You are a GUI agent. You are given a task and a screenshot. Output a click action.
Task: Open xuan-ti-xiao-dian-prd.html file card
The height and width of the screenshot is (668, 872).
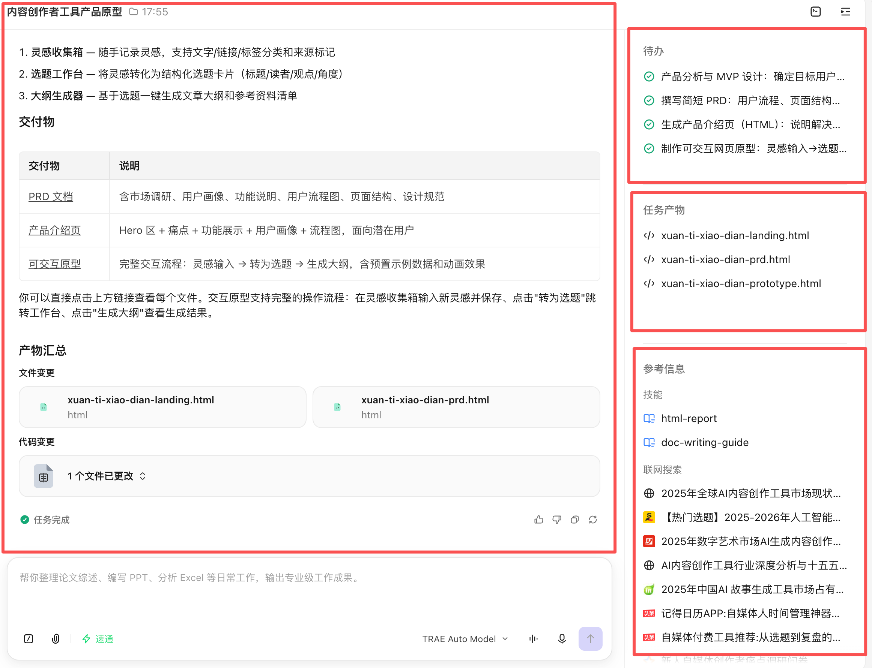pyautogui.click(x=456, y=407)
